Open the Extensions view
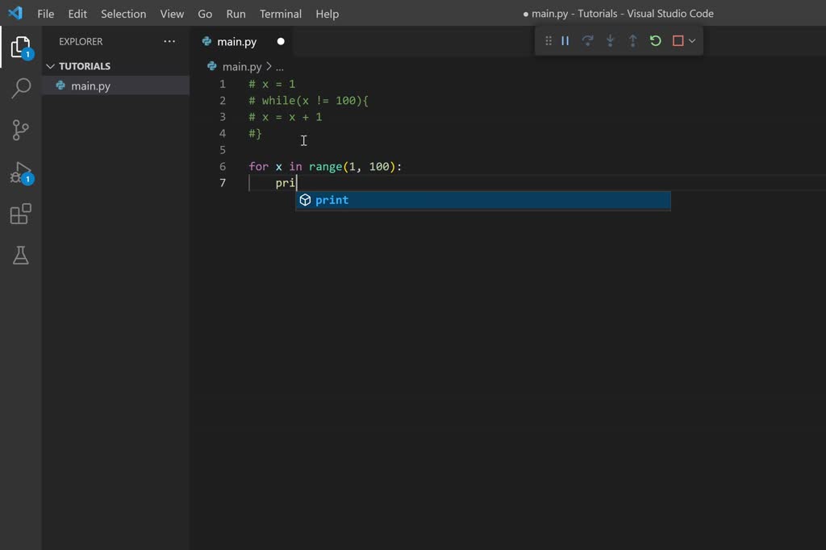 [20, 214]
